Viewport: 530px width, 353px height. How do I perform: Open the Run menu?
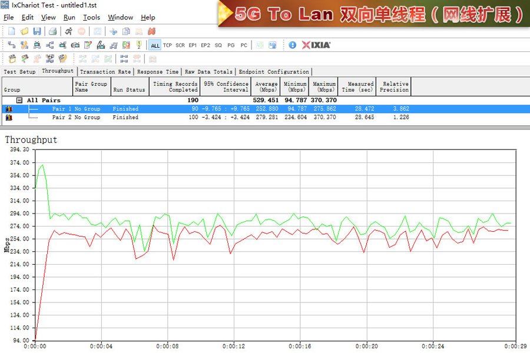[x=69, y=18]
